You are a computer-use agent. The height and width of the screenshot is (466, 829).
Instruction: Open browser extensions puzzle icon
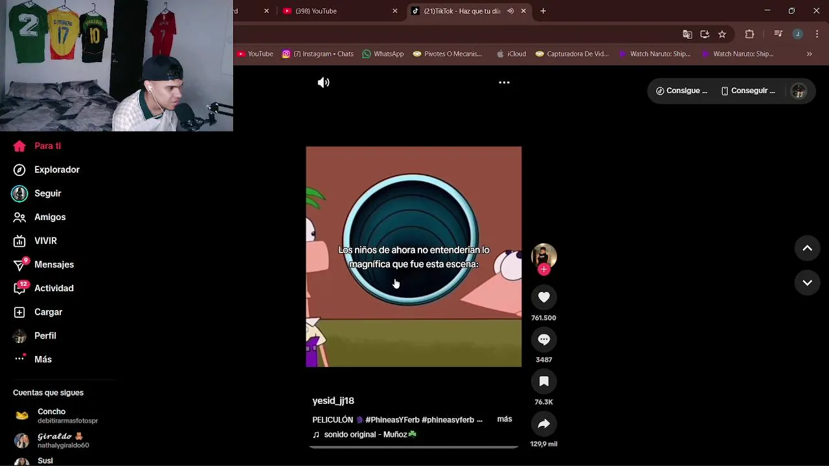pyautogui.click(x=749, y=34)
